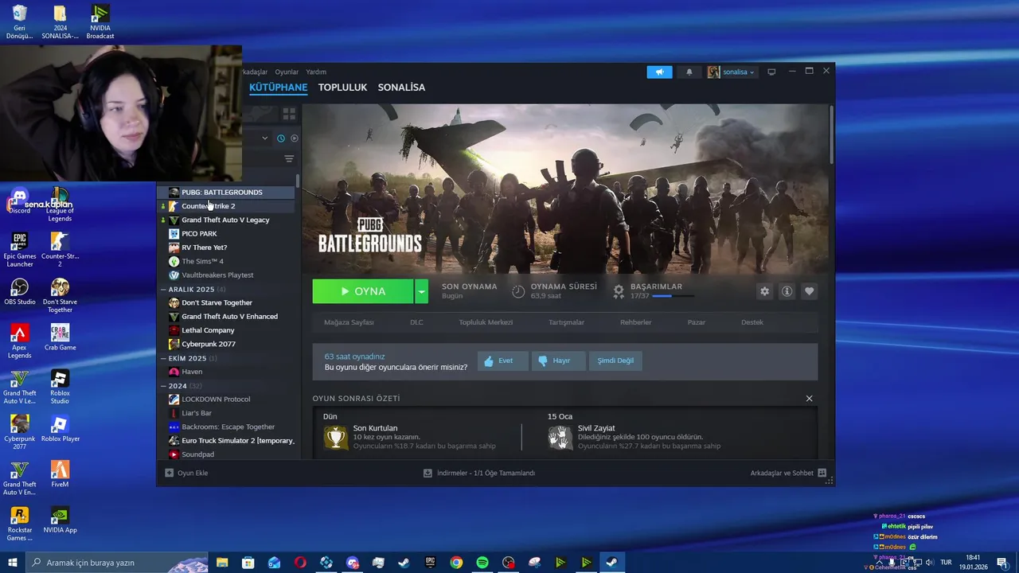Select RV There Yet? in the list

(226, 248)
